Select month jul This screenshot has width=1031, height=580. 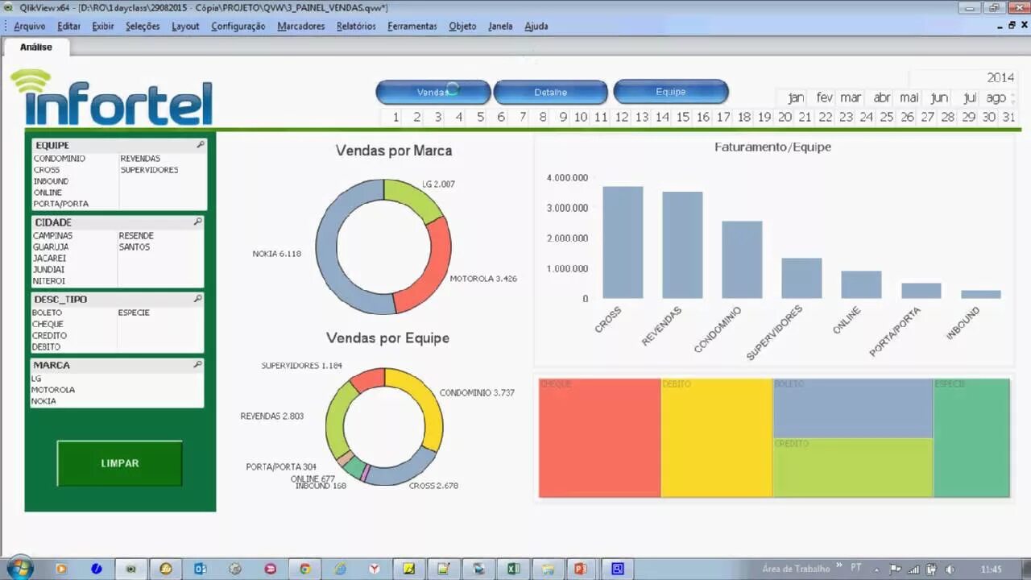pyautogui.click(x=970, y=97)
